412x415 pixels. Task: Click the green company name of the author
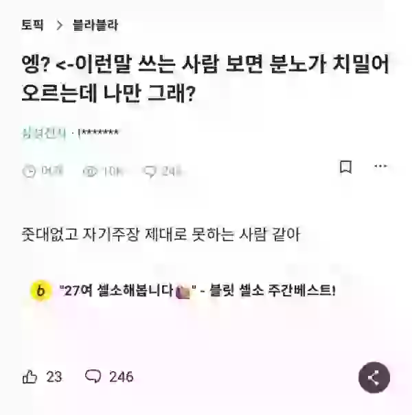click(44, 133)
